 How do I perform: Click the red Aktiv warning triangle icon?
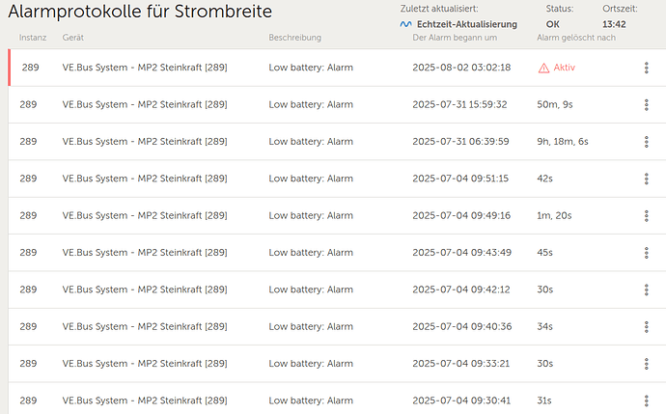(544, 68)
